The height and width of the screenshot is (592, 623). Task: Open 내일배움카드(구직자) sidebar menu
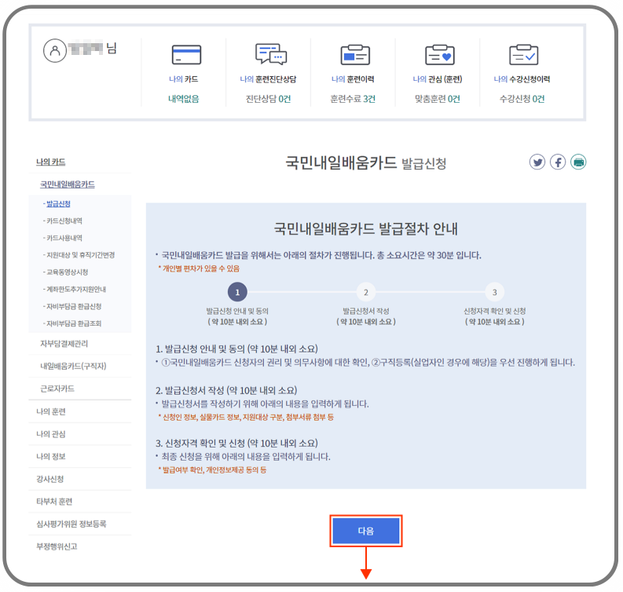click(x=73, y=366)
